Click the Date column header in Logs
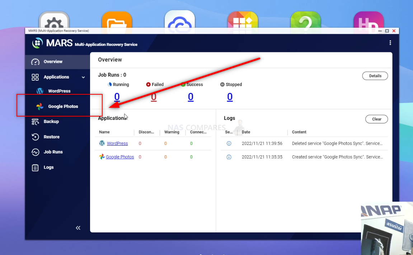 coord(246,132)
